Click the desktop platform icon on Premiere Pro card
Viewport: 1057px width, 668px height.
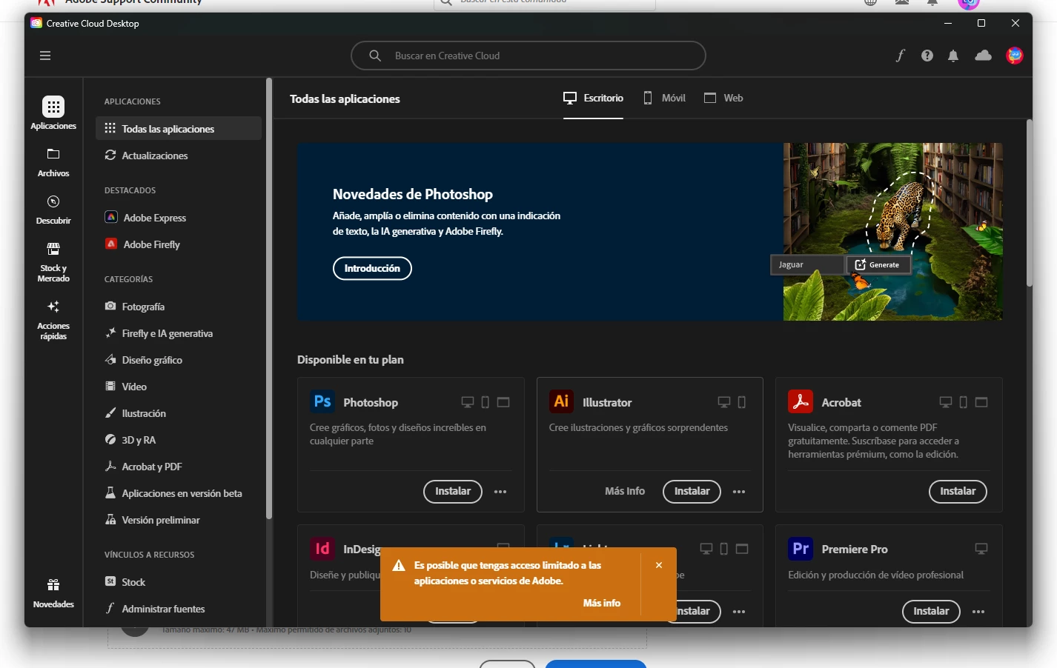(981, 549)
